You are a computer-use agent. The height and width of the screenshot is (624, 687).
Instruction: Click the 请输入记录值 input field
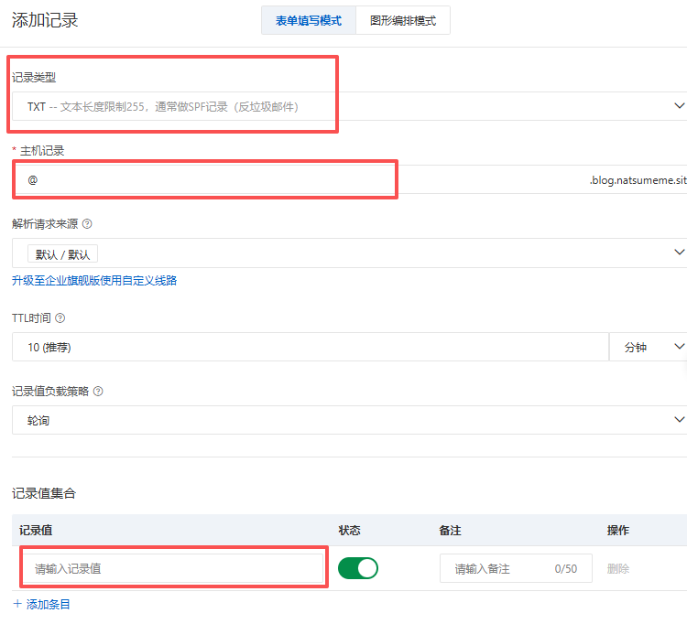point(174,568)
